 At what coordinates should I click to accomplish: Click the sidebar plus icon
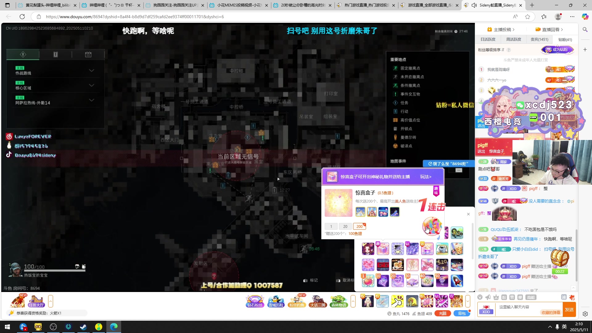coord(585,50)
